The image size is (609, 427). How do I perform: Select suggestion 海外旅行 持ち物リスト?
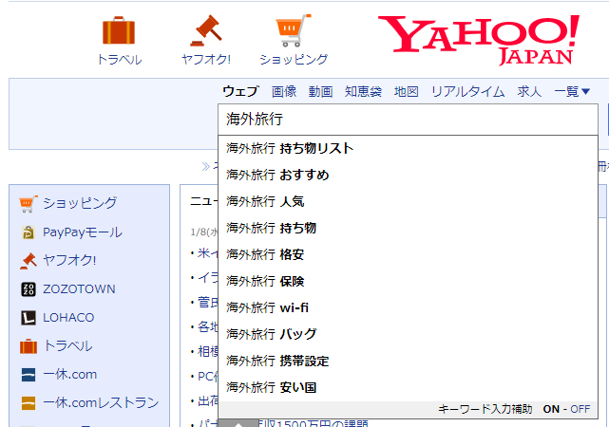point(408,148)
